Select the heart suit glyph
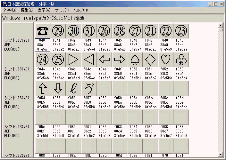Screen dimensions: 226x160 [166, 60]
